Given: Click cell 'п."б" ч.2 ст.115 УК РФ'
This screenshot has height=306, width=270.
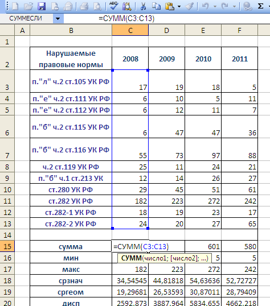Looking at the screenshot, I should [x=71, y=127].
